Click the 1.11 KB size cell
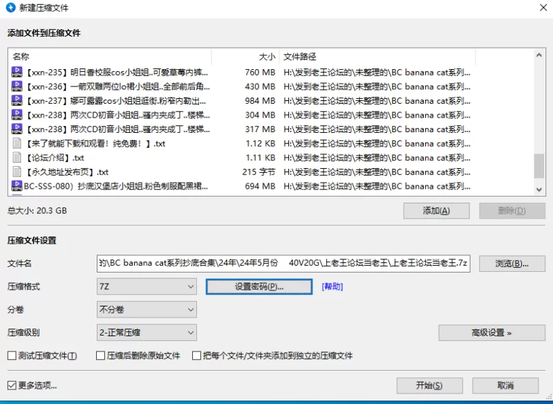Image resolution: width=553 pixels, height=404 pixels. (x=261, y=158)
